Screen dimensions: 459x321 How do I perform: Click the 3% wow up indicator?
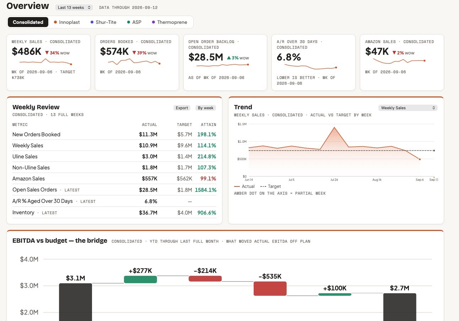pyautogui.click(x=238, y=58)
